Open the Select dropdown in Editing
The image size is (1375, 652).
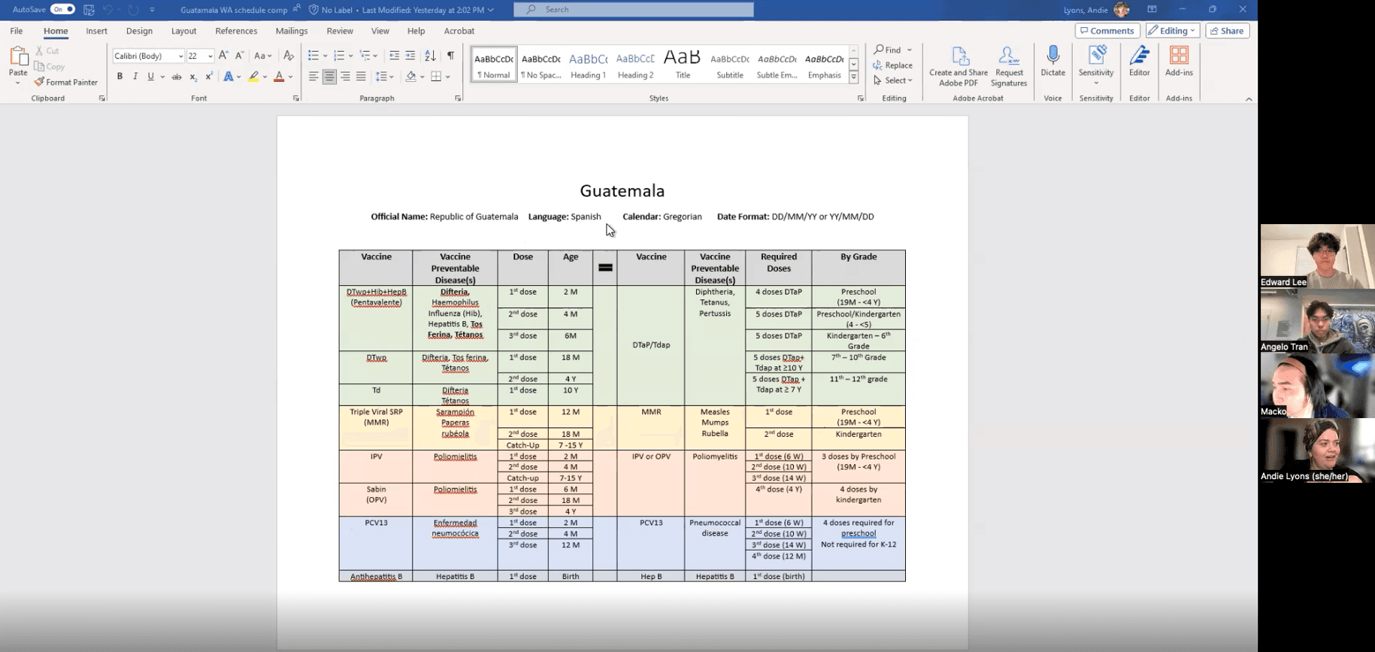[893, 80]
